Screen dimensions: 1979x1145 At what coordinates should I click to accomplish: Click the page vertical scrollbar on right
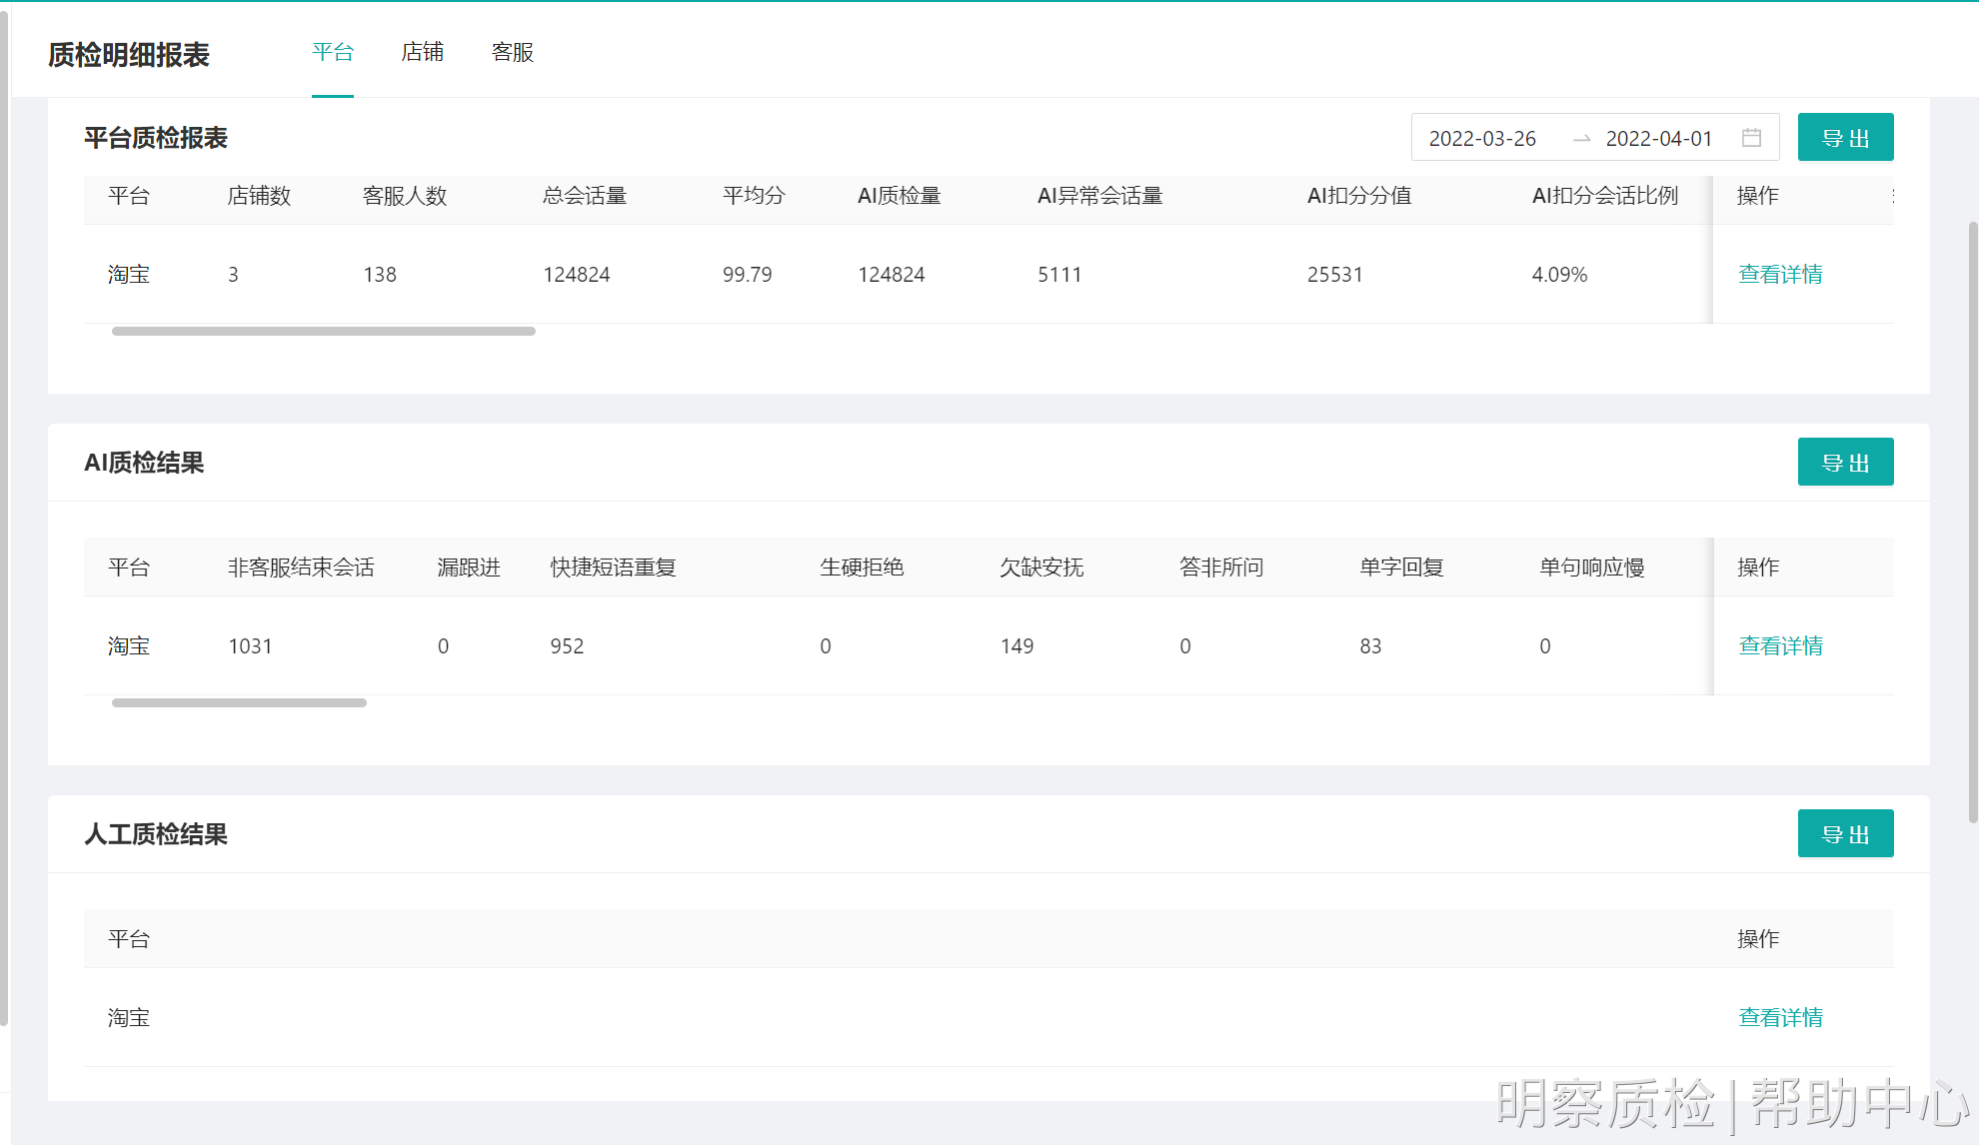pyautogui.click(x=1973, y=522)
